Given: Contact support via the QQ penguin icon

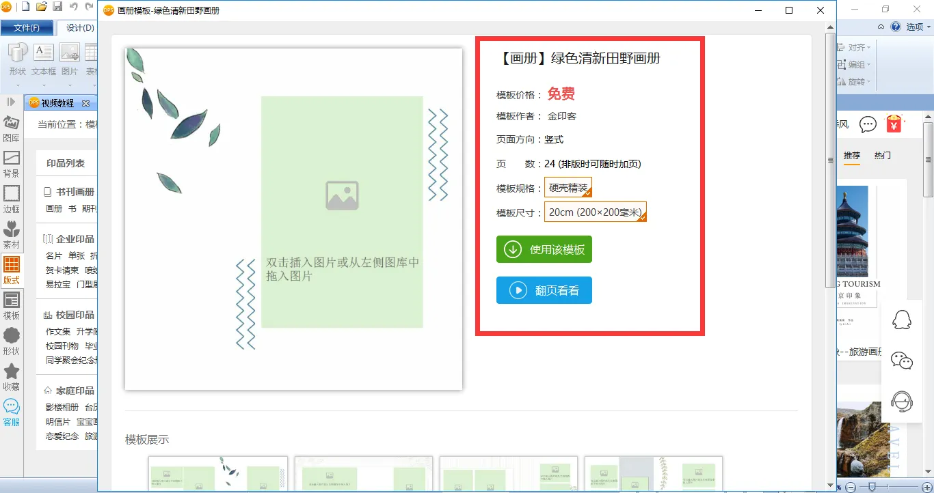Looking at the screenshot, I should click(x=902, y=319).
